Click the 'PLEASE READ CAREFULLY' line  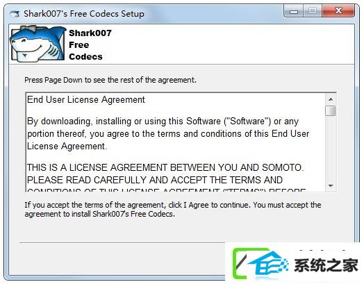(x=155, y=180)
